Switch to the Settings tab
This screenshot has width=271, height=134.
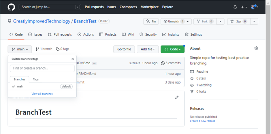click(x=193, y=34)
